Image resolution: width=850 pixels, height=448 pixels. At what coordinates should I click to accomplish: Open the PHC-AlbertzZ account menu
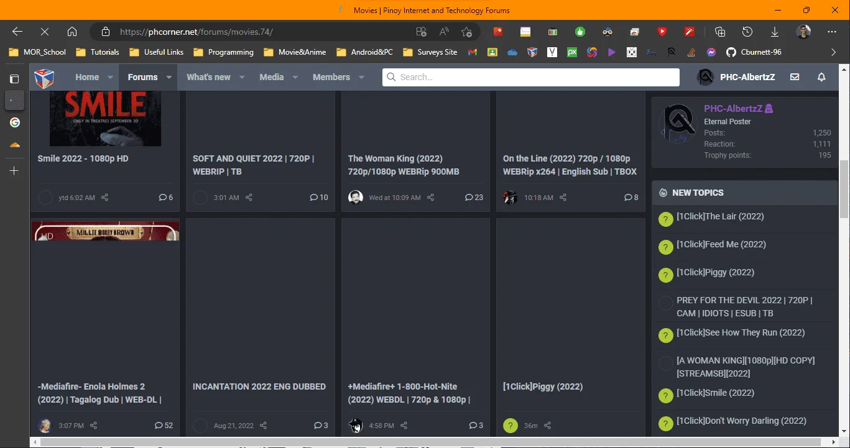click(736, 77)
